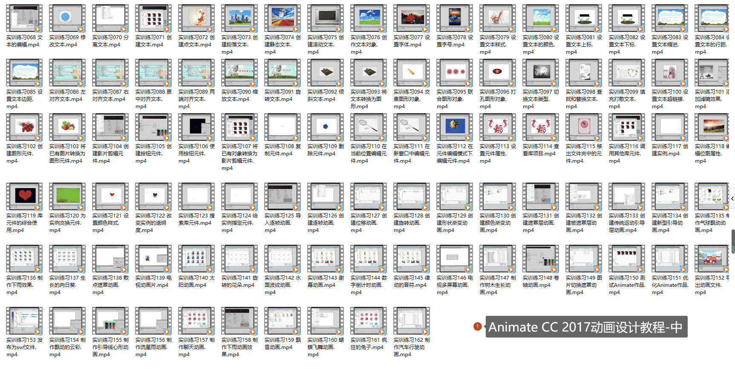Select the filename 实训练习145 律动的音符.mp4
Image resolution: width=735 pixels, height=369 pixels.
pos(412,281)
